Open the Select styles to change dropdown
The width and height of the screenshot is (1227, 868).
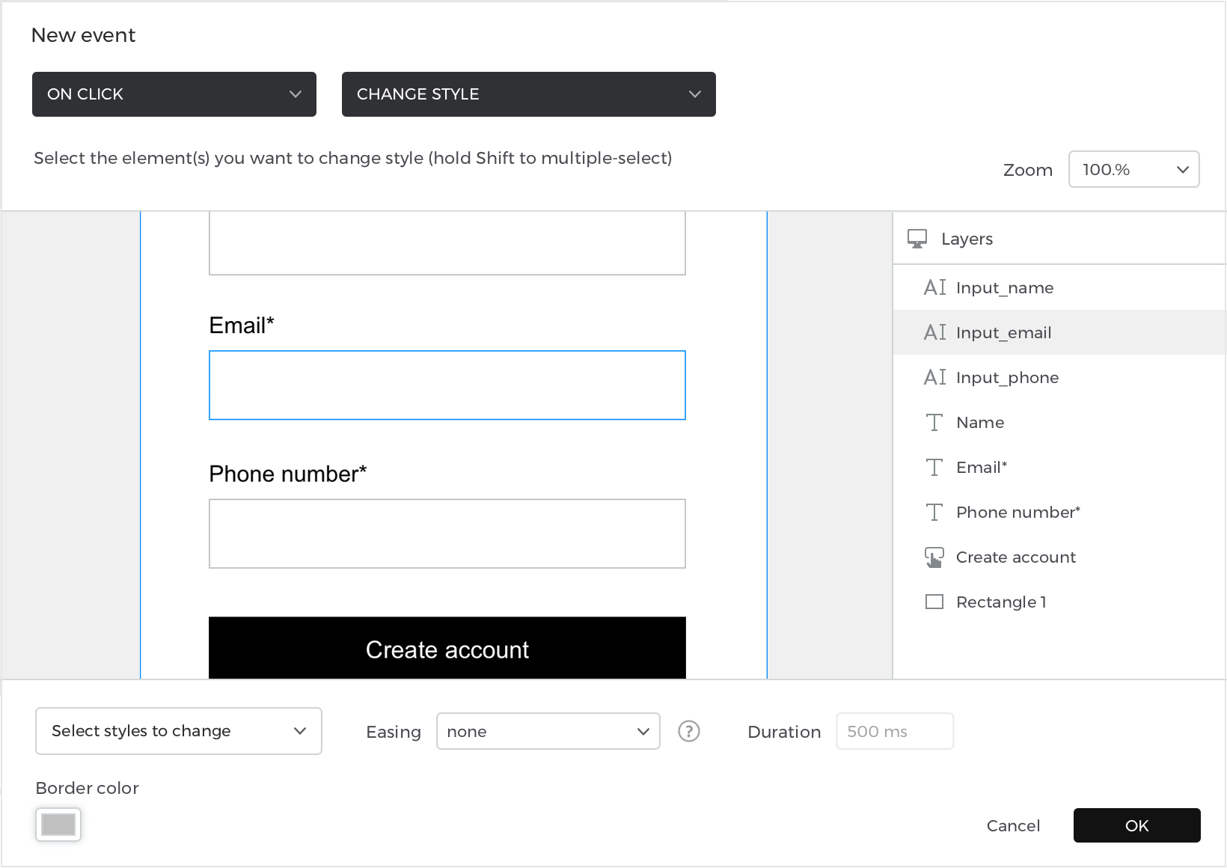click(179, 731)
